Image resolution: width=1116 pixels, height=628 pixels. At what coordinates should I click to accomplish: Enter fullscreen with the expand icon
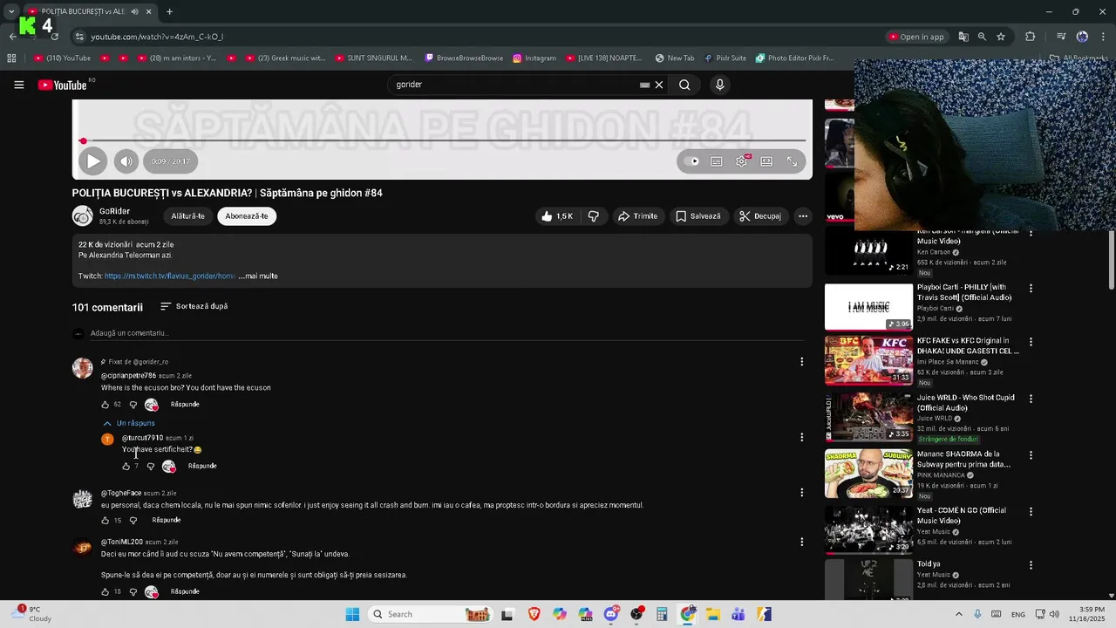(792, 161)
